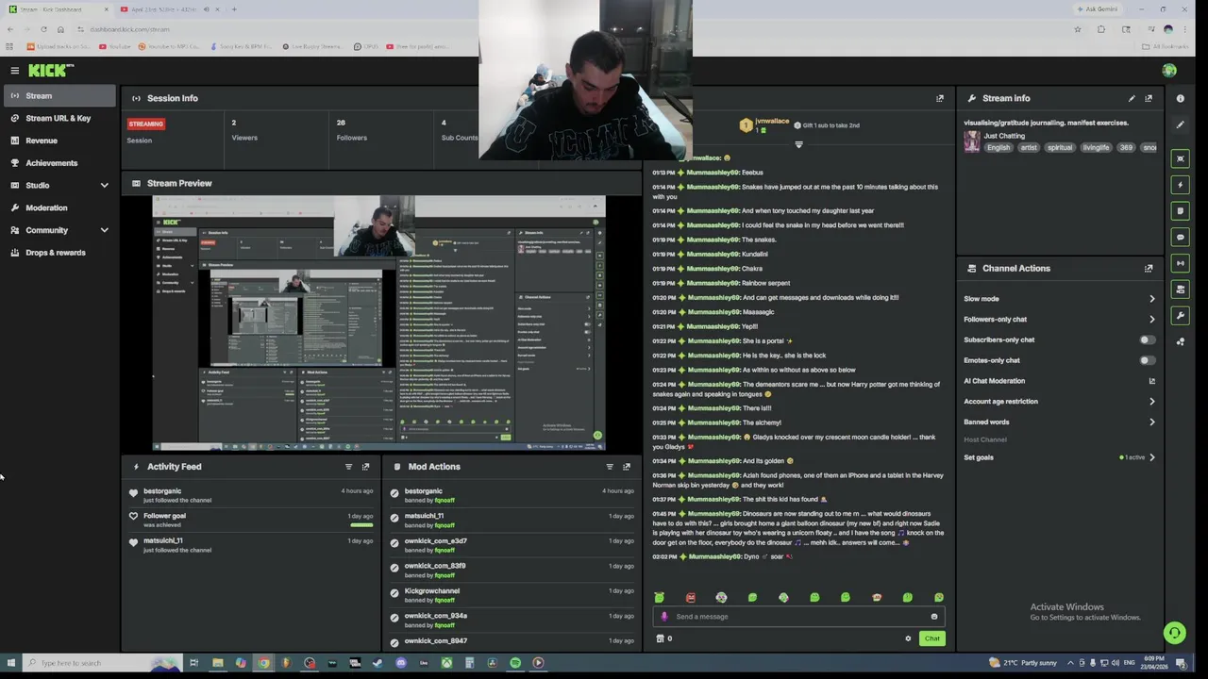Click Ask Gemini in the browser

1098,9
